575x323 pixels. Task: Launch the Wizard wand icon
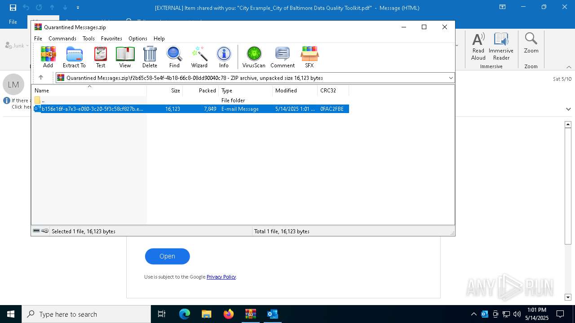199,57
